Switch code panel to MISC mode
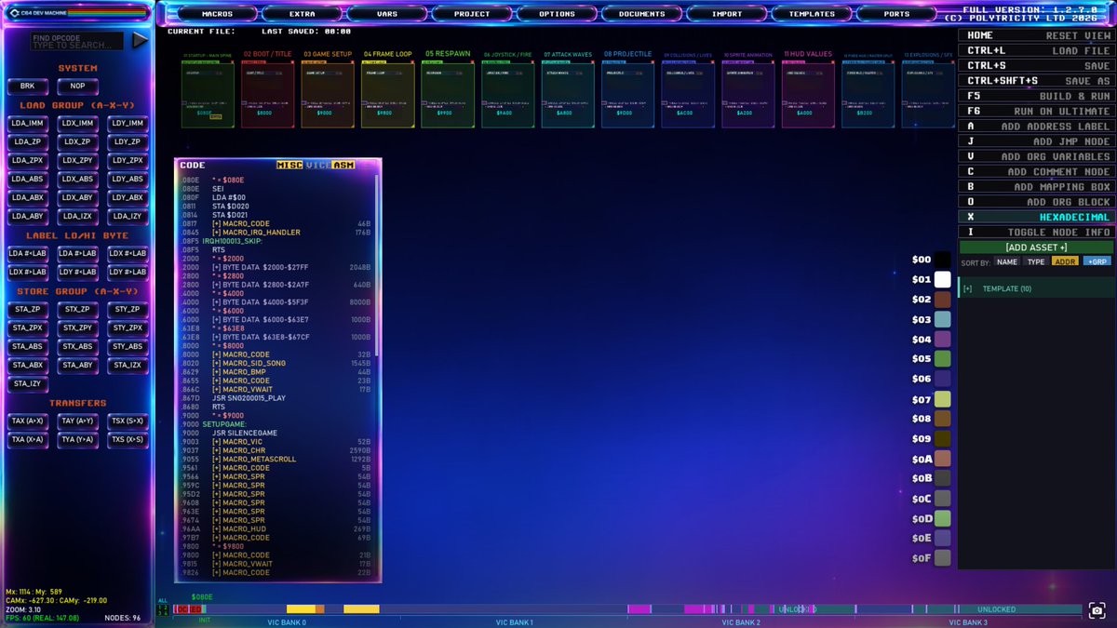Image resolution: width=1117 pixels, height=628 pixels. 289,165
